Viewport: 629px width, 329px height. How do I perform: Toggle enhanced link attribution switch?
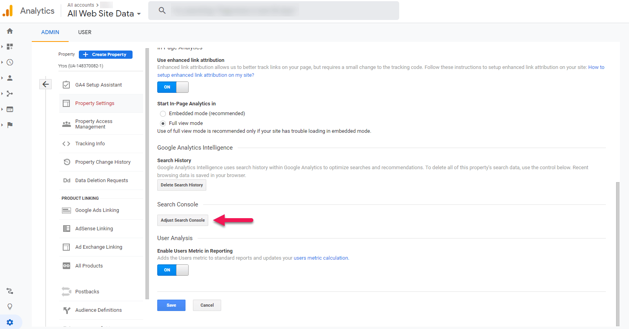173,87
